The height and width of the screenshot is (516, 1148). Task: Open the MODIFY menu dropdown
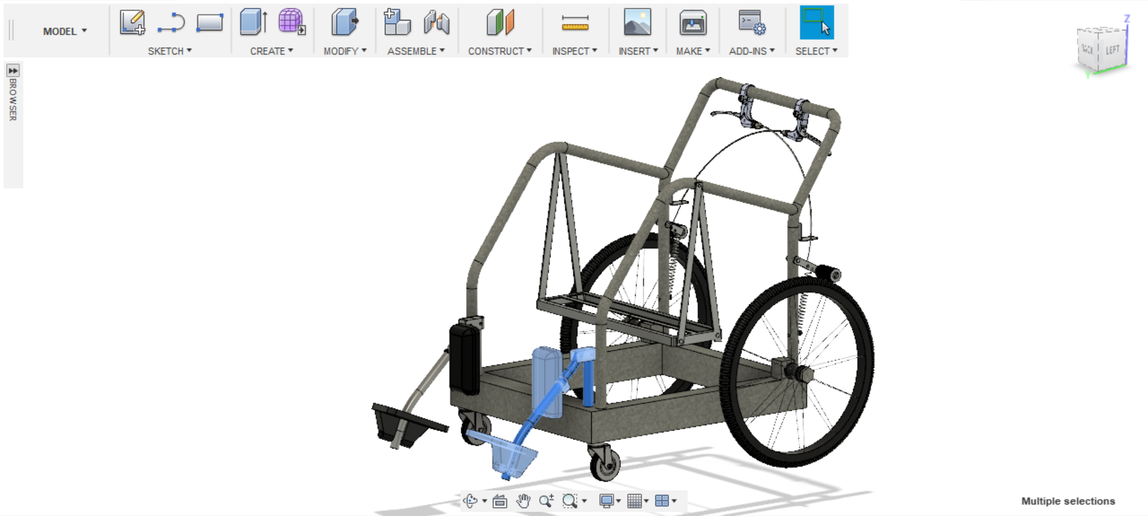pyautogui.click(x=345, y=51)
